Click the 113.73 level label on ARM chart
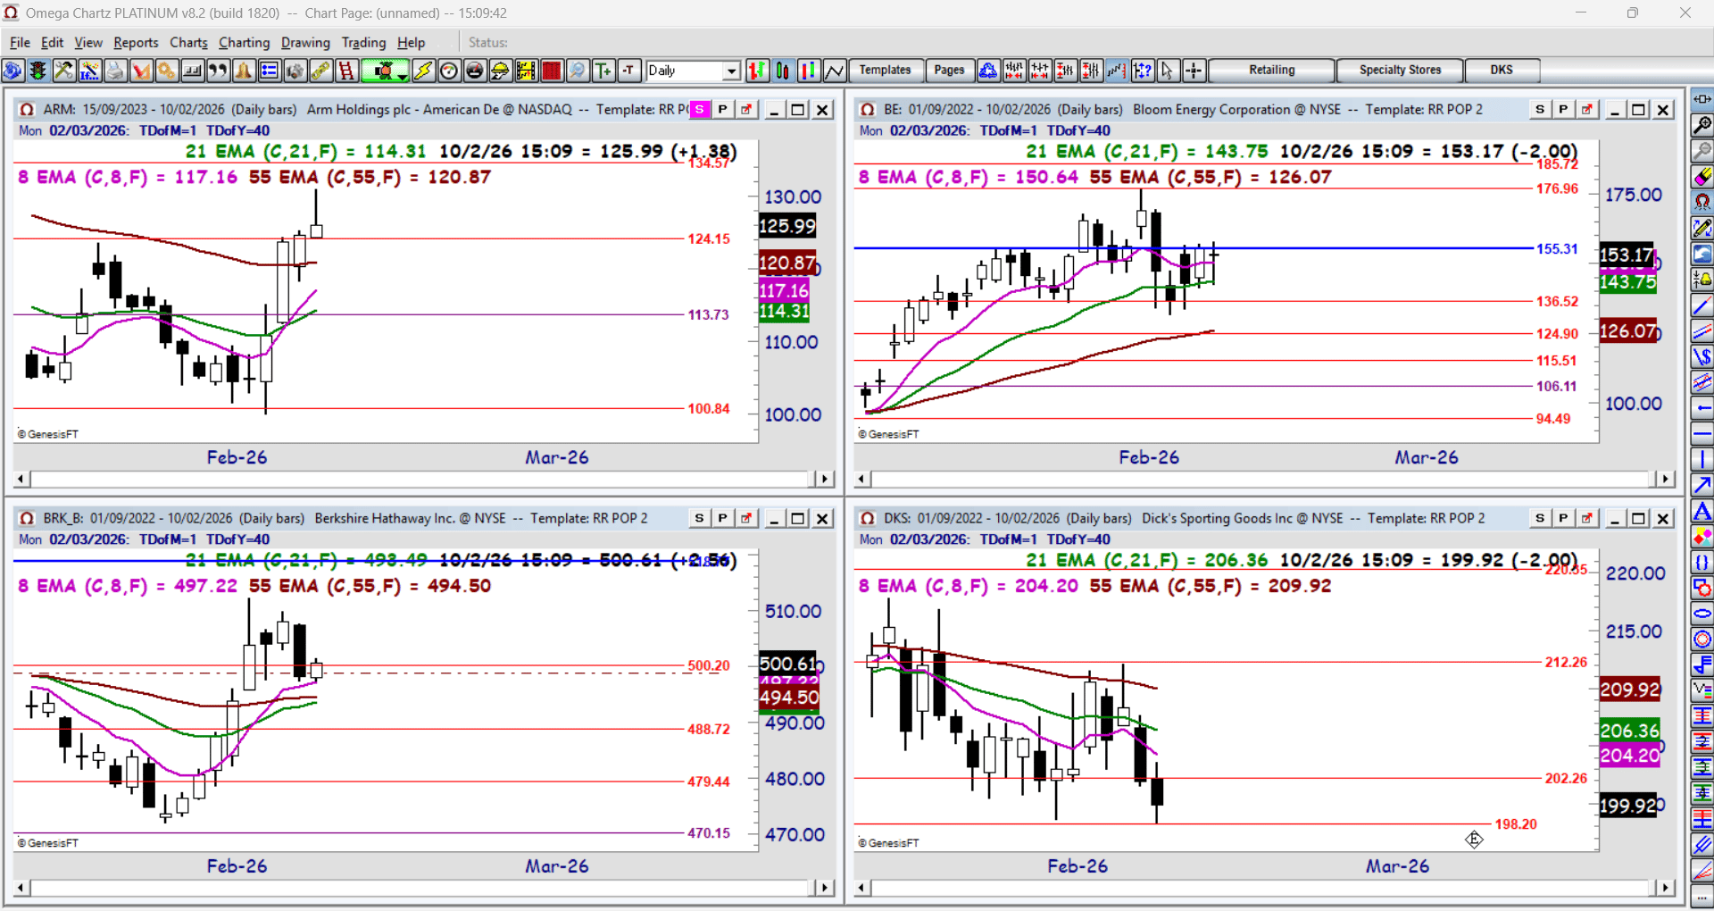This screenshot has height=911, width=1714. pos(708,315)
